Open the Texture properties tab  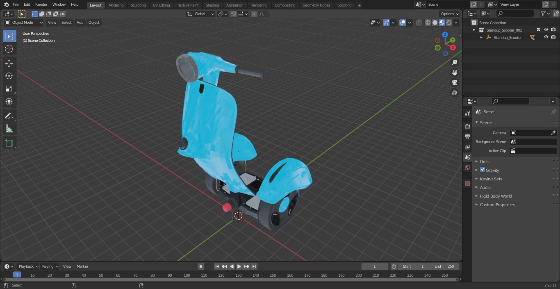tap(467, 183)
